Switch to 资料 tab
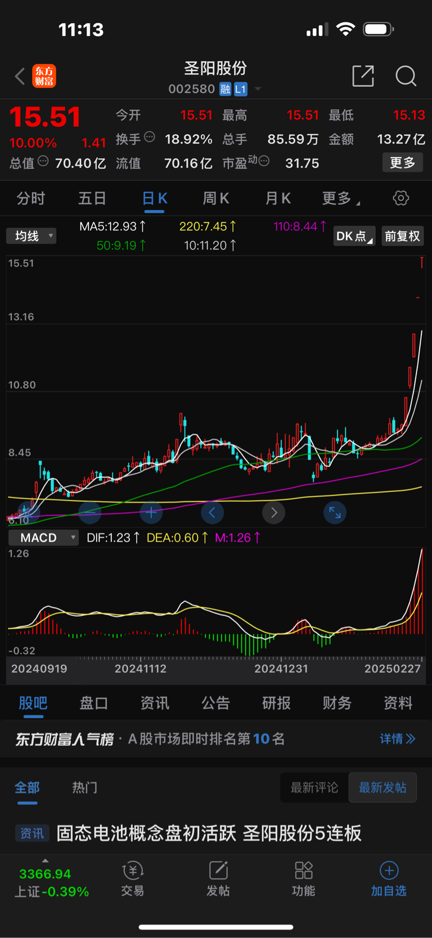 (398, 703)
